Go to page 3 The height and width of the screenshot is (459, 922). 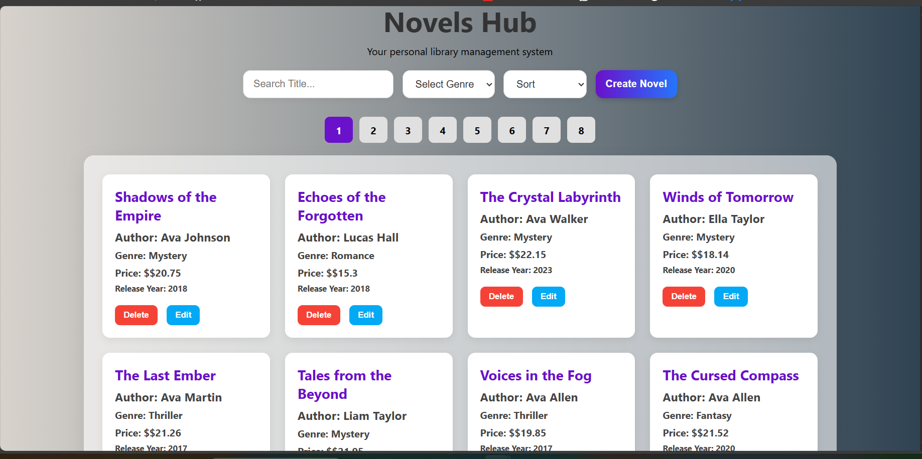408,130
